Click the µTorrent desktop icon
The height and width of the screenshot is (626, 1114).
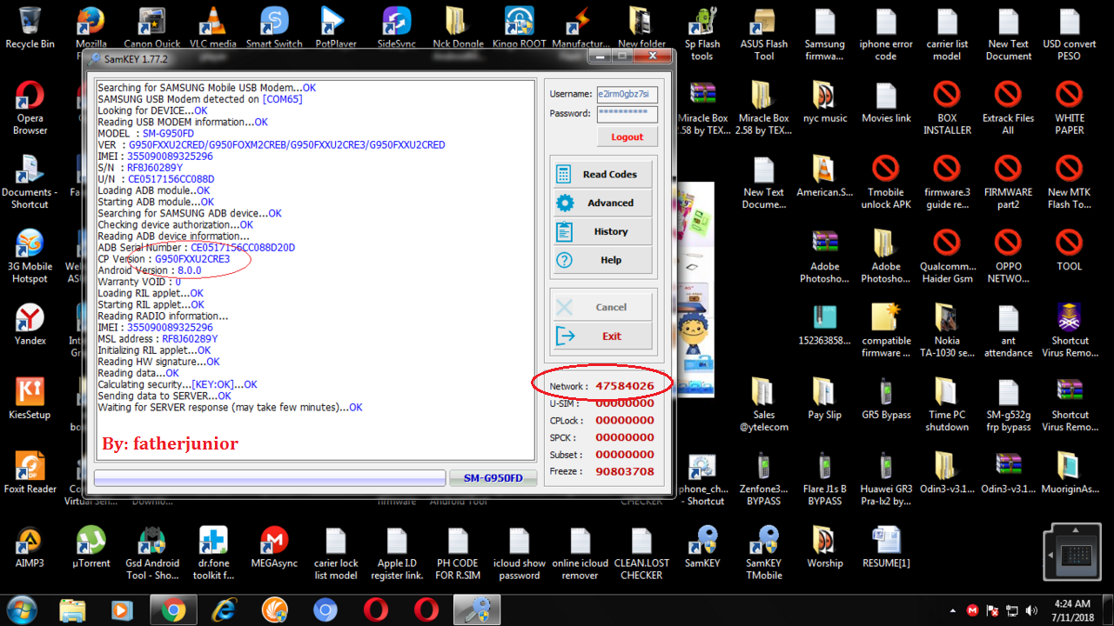click(91, 547)
